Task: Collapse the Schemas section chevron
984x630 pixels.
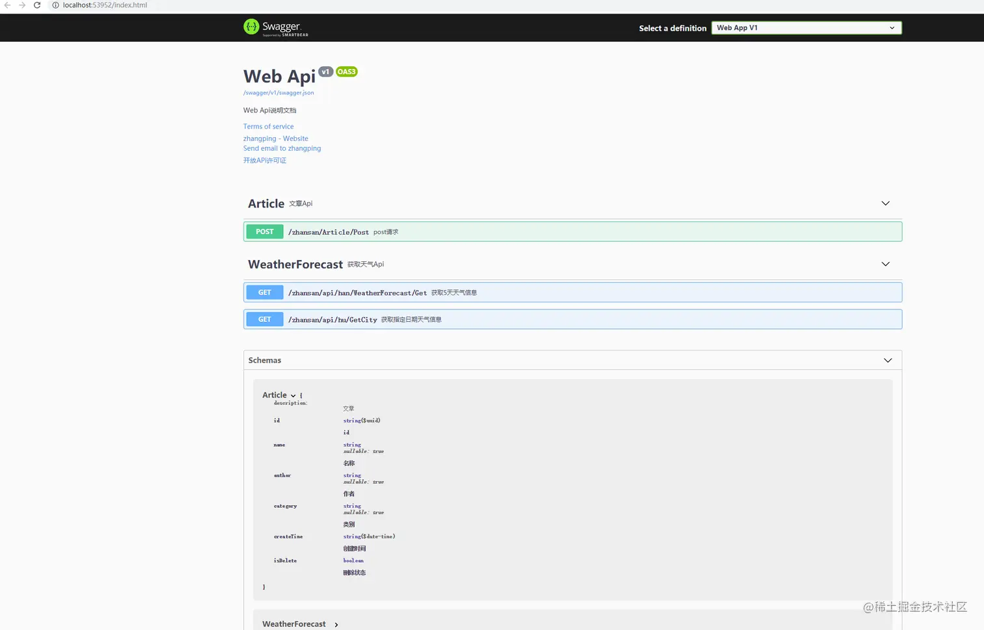Action: (888, 360)
